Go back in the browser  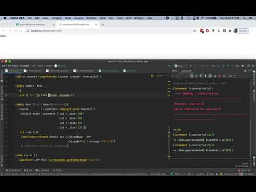coord(3,31)
